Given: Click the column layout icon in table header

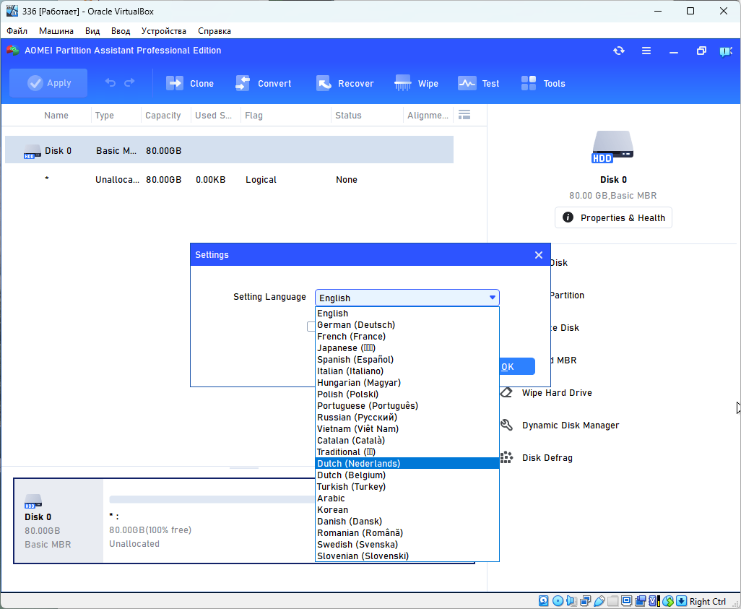Looking at the screenshot, I should [x=464, y=115].
